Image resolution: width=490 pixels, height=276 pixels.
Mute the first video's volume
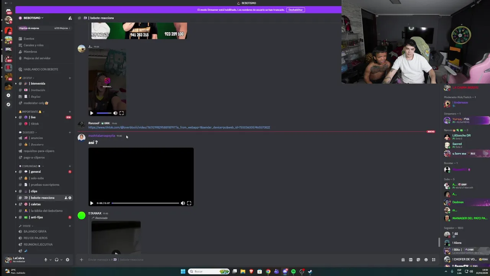tap(115, 113)
